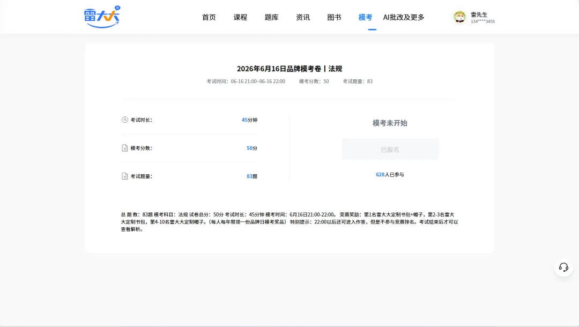Image resolution: width=579 pixels, height=327 pixels.
Task: Click the clock icon beside 考试时长
Action: [125, 120]
